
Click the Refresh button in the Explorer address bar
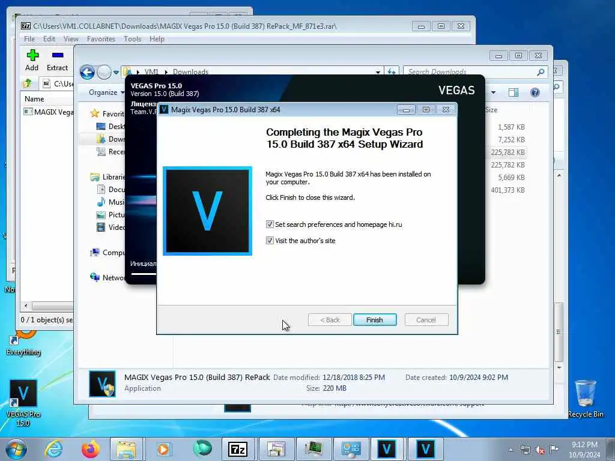coord(392,72)
